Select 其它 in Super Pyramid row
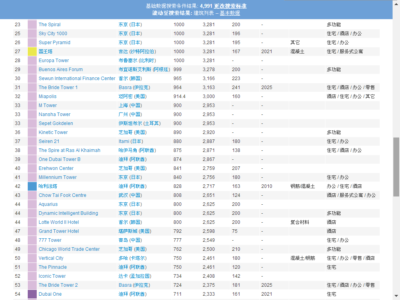 click(295, 42)
